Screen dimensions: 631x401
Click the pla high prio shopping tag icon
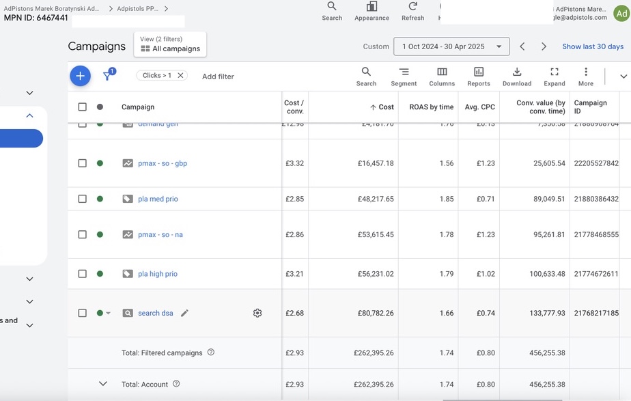[128, 273]
